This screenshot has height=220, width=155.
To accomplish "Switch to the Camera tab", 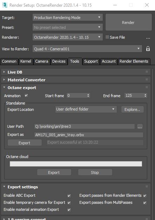I will (42, 62).
